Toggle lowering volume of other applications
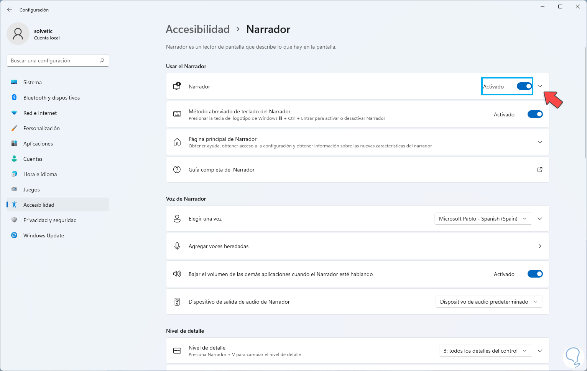 point(535,274)
